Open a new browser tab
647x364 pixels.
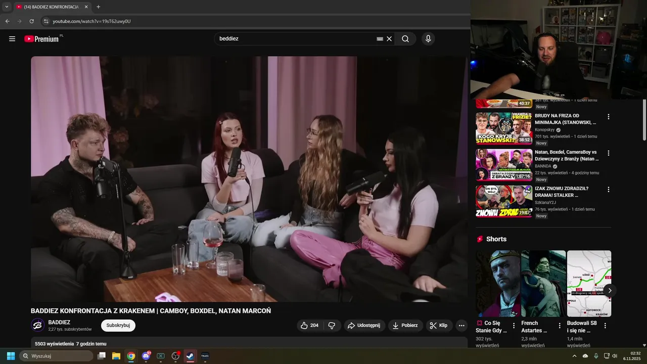point(98,7)
